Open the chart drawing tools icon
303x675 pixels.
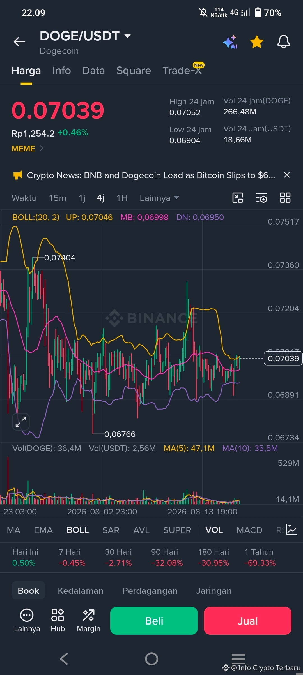tap(238, 198)
